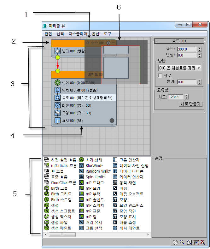Select 모양 인스턴스 operator in depot

click(x=128, y=205)
